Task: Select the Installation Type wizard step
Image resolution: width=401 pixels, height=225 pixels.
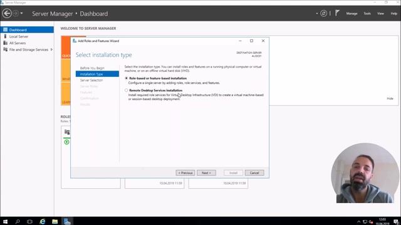Action: [97, 74]
